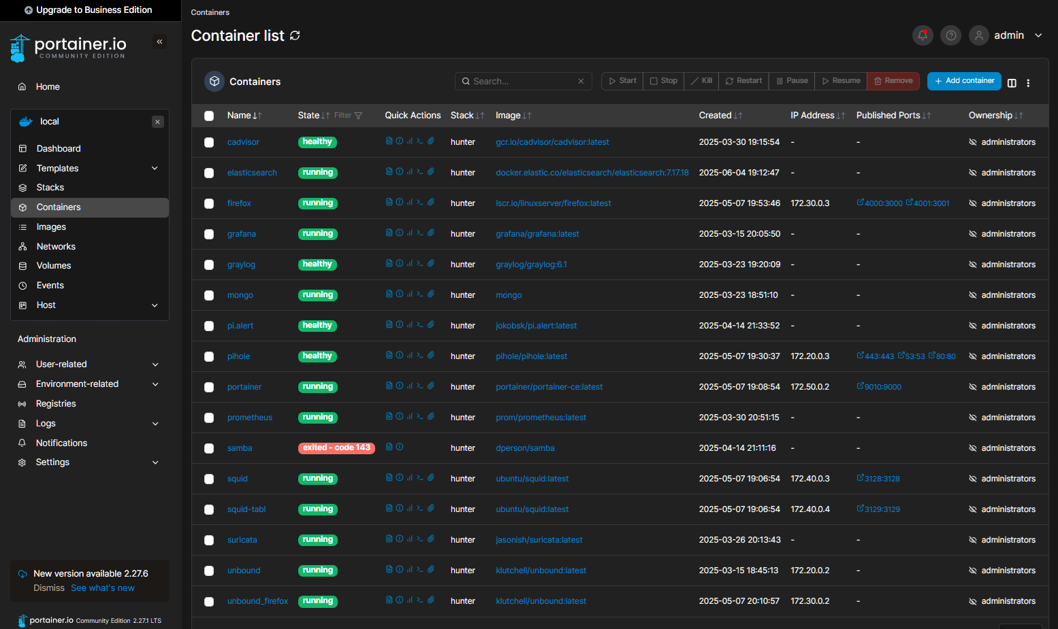Viewport: 1058px width, 629px height.
Task: Select the unbound_firefox container checkbox
Action: (209, 601)
